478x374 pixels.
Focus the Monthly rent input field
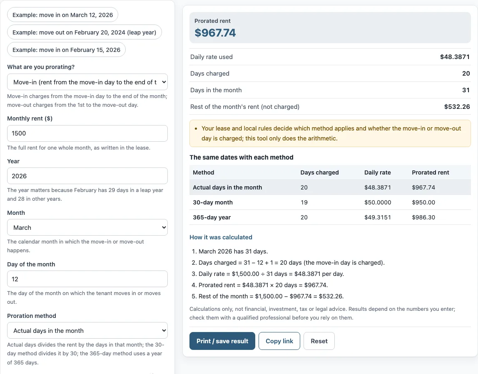coord(87,133)
